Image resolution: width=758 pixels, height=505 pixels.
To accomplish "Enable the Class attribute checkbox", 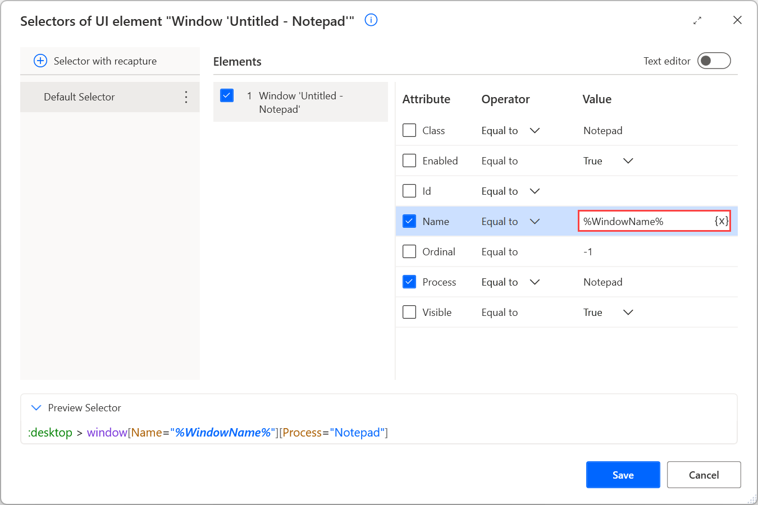I will [409, 130].
